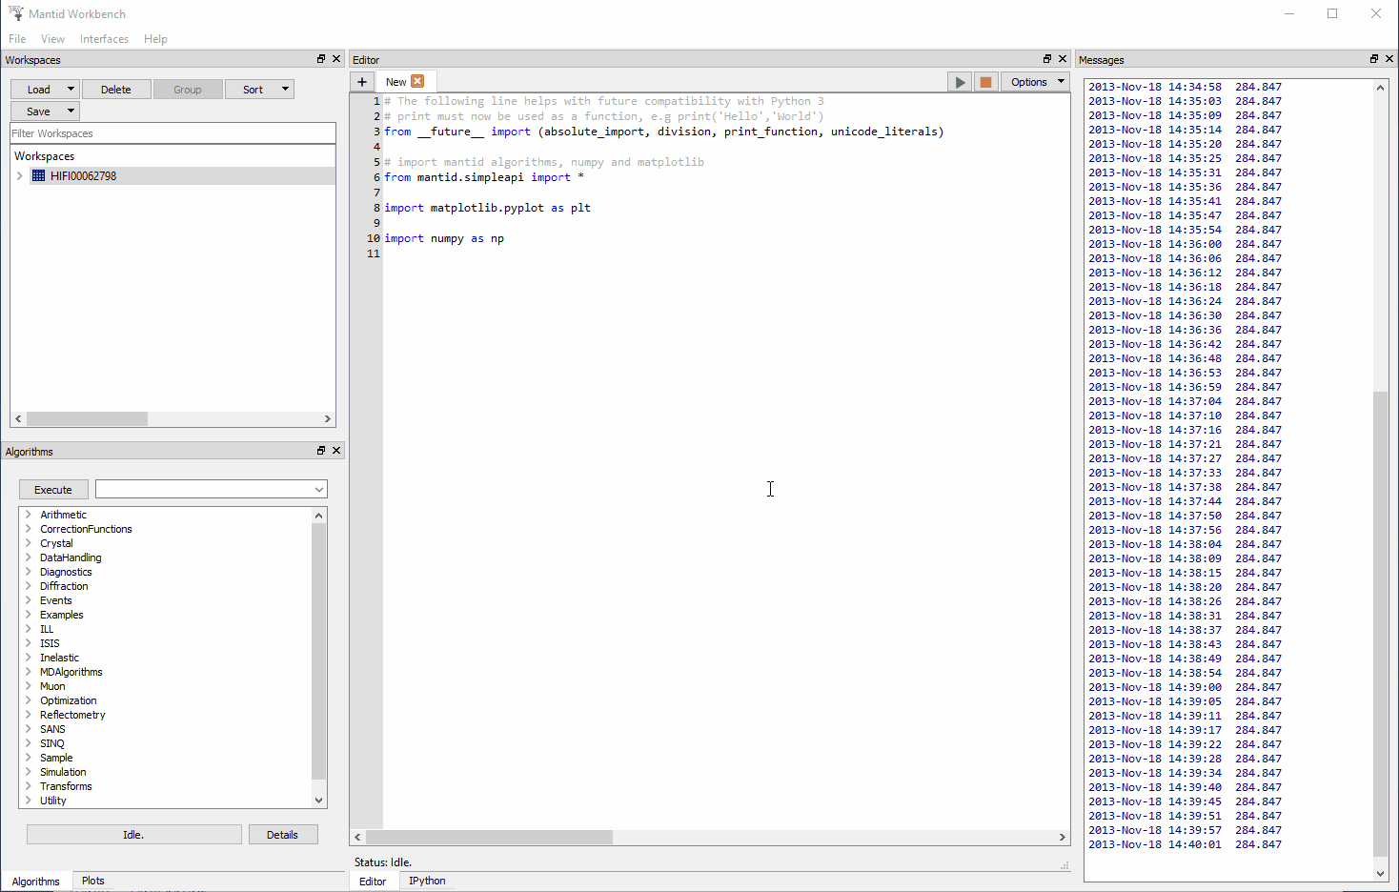Expand the HIFI00062798 workspace entry

(x=19, y=175)
